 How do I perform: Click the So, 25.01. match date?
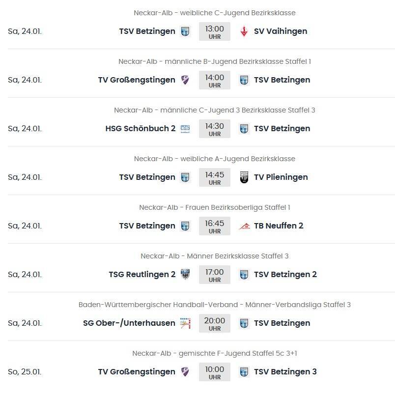point(25,372)
